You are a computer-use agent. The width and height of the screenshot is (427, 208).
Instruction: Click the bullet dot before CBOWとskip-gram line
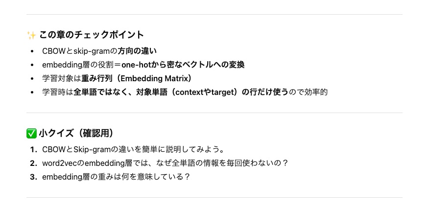coord(32,51)
